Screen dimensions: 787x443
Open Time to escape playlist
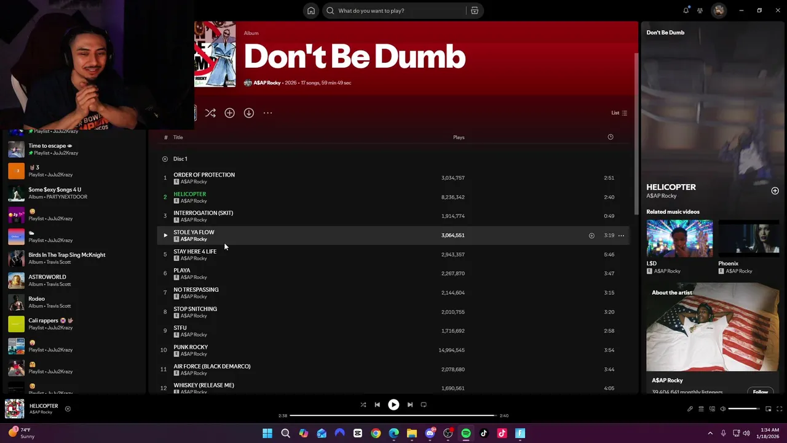[74, 149]
